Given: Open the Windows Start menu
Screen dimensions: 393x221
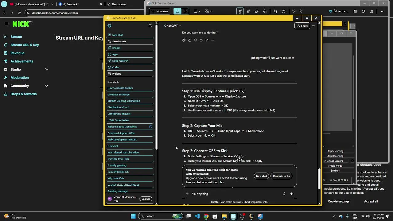Looking at the screenshot, I should tap(133, 216).
